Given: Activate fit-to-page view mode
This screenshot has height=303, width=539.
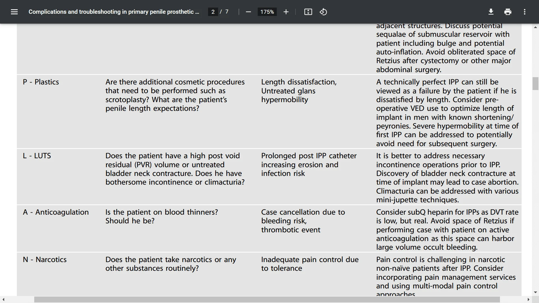Looking at the screenshot, I should 308,12.
